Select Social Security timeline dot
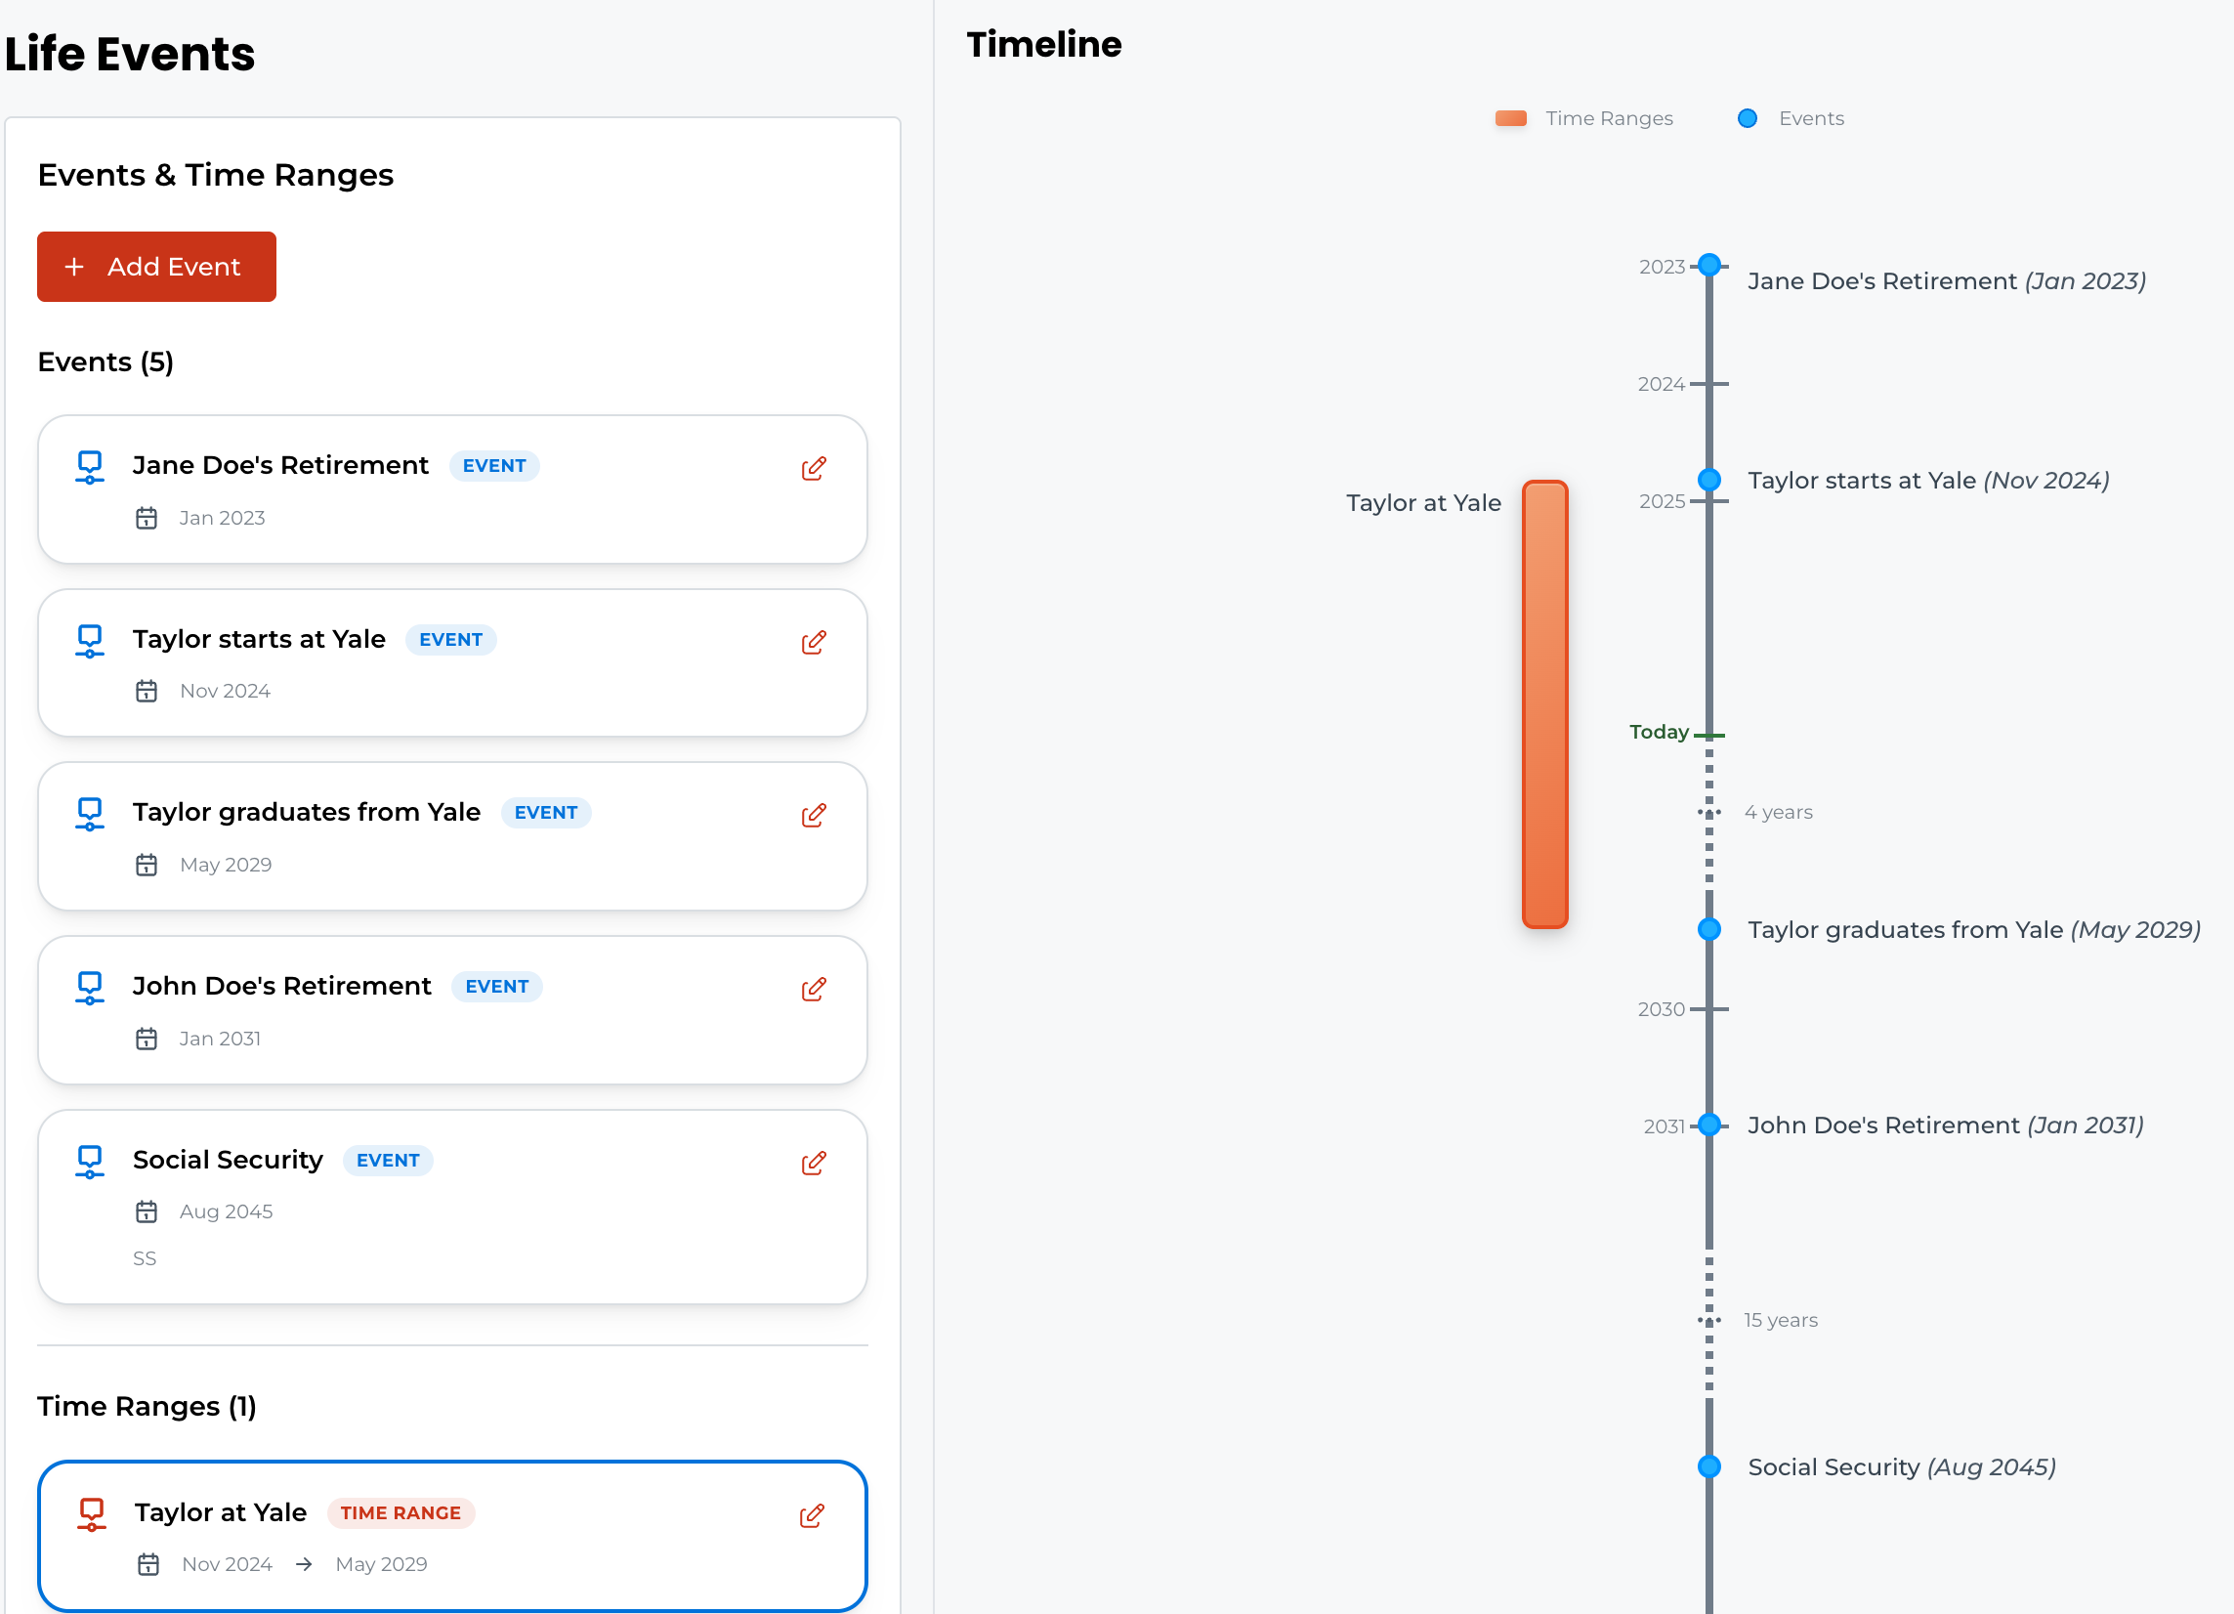Viewport: 2234px width, 1614px height. (x=1709, y=1466)
